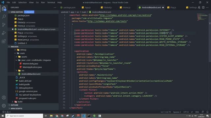Screen dimensions: 211x118
Task: Change the XML language mode in status bar
Action: tap(197, 112)
